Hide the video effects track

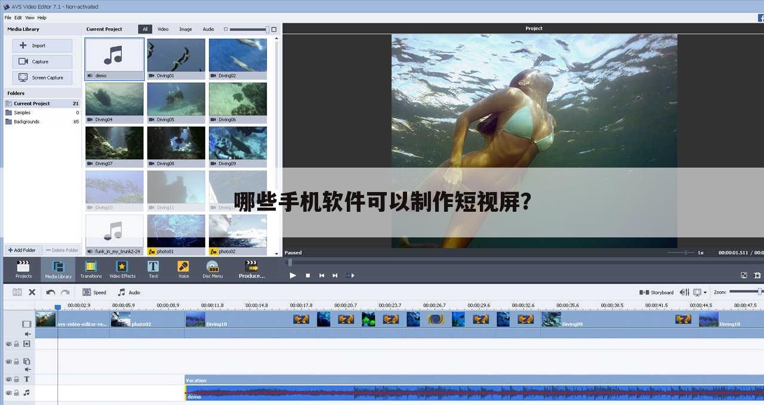(x=8, y=344)
